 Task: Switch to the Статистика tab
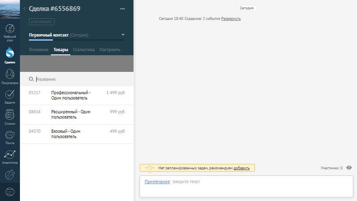coord(84,50)
